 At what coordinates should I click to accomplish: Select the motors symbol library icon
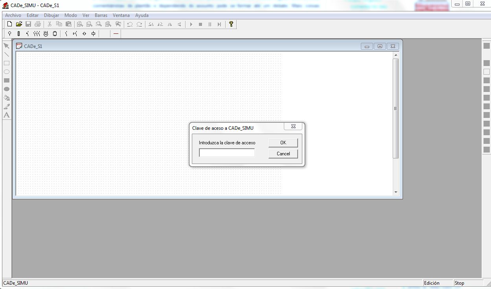point(46,34)
